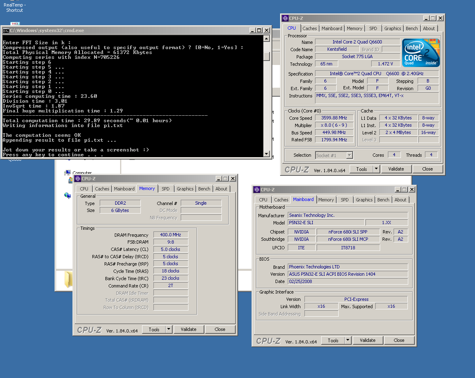
Task: Select Bench tab in the Memory window
Action: pos(204,189)
